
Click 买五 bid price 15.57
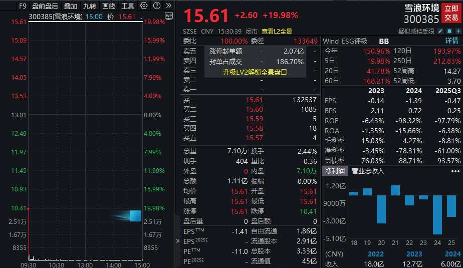[x=254, y=138]
